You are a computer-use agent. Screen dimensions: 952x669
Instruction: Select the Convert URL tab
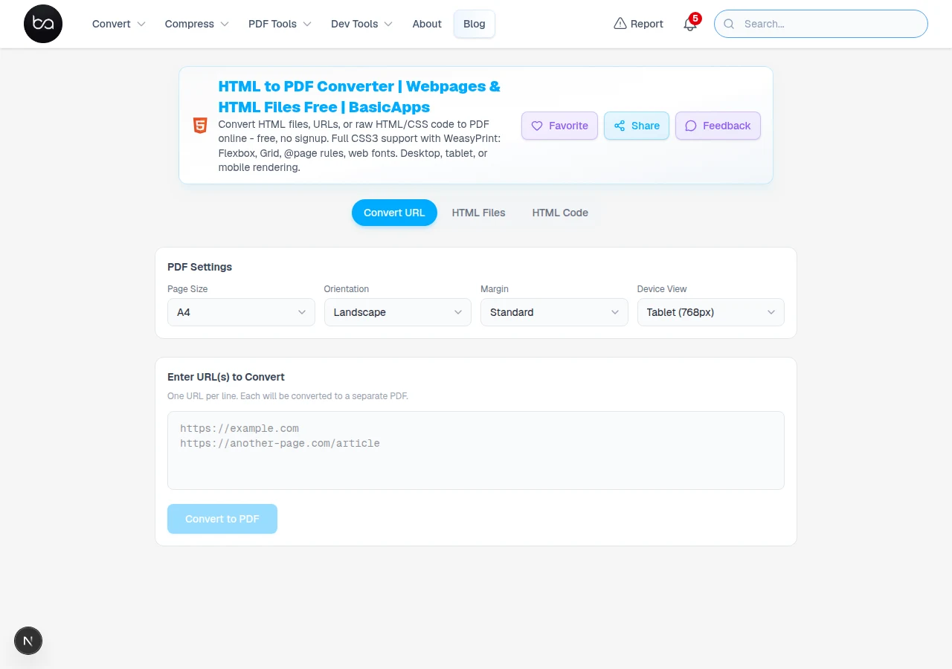tap(394, 213)
